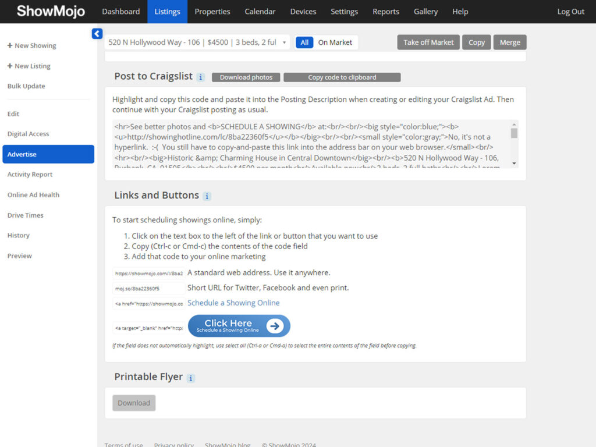Click the blue 'Click Here' schedule showing button

click(x=239, y=326)
